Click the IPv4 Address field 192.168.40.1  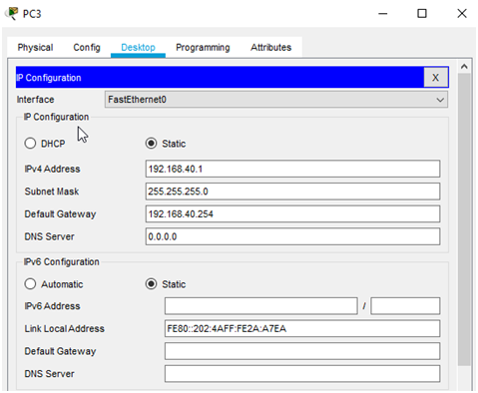pos(292,169)
